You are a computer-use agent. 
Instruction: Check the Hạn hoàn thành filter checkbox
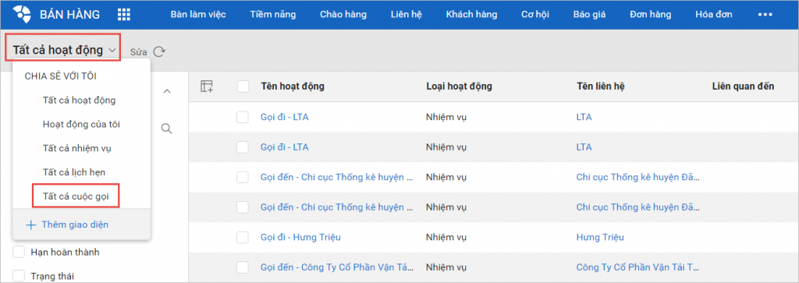pos(19,252)
